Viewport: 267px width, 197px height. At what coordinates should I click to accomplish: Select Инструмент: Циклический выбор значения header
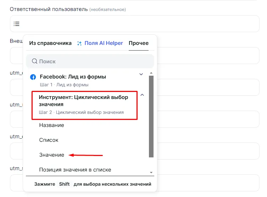coord(84,101)
